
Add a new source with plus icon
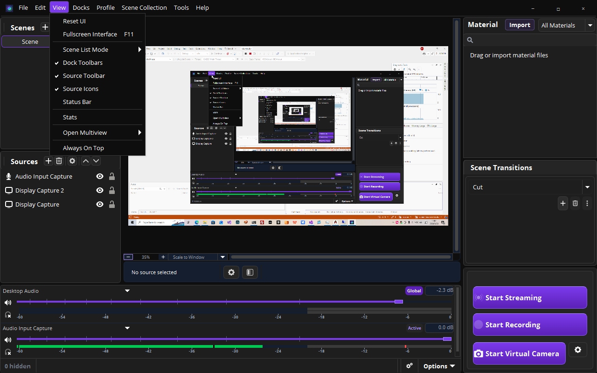click(x=49, y=161)
